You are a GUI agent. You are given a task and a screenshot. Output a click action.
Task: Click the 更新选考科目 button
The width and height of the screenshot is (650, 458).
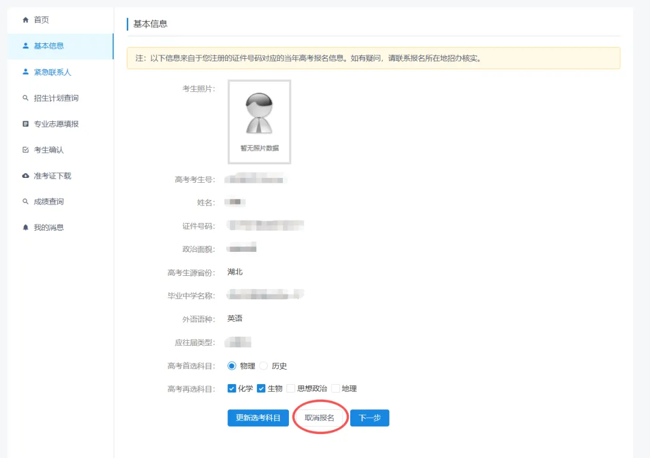[258, 418]
